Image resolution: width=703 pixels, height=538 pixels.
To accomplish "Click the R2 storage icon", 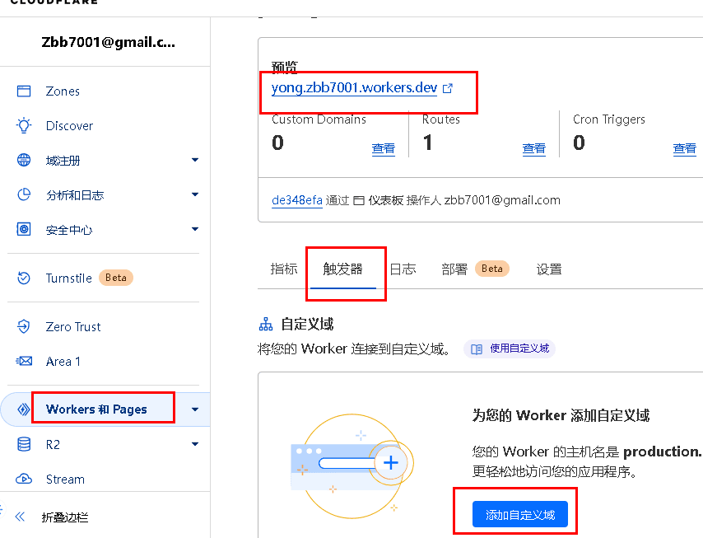I will tap(24, 445).
